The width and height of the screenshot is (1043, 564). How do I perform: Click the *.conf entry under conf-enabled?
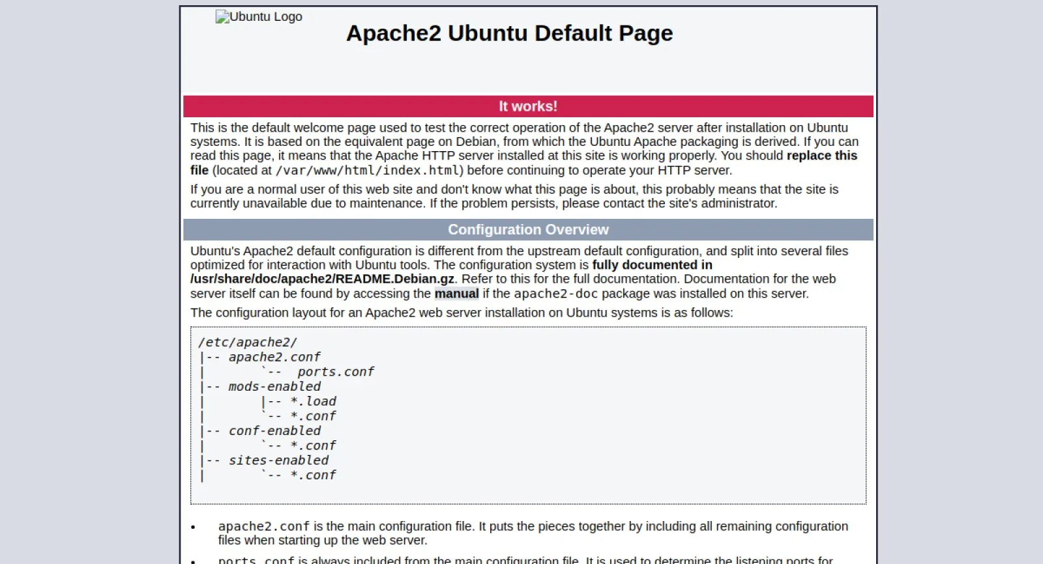pos(313,446)
